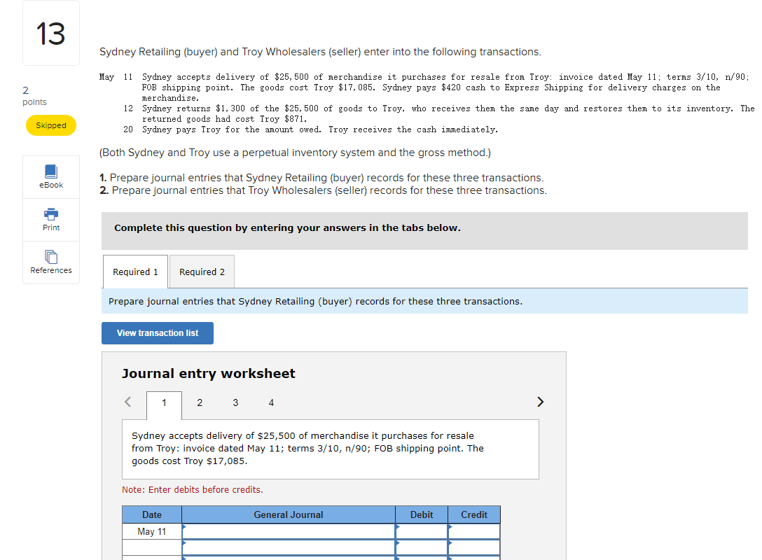Screen dimensions: 762x560
Task: Click the Debit column header
Action: pos(422,514)
